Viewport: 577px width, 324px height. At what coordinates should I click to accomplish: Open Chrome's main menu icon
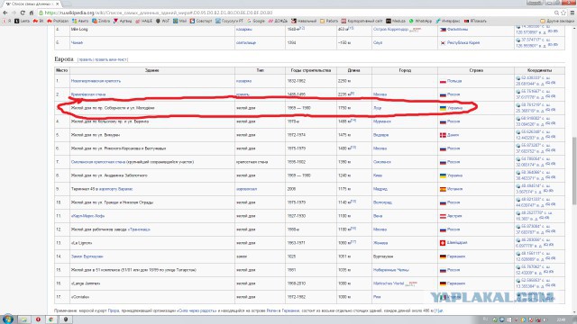[572, 13]
